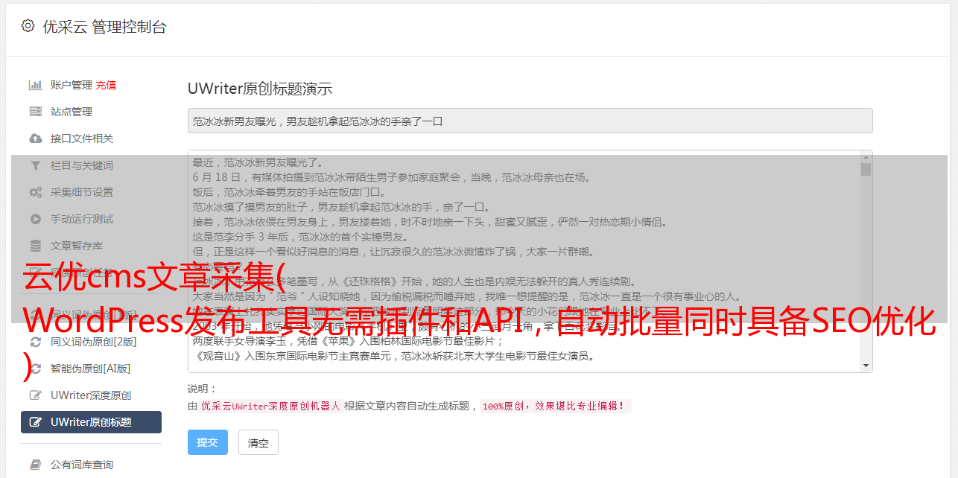Image resolution: width=958 pixels, height=478 pixels.
Task: Click the server icon for 站点管理
Action: click(x=35, y=112)
